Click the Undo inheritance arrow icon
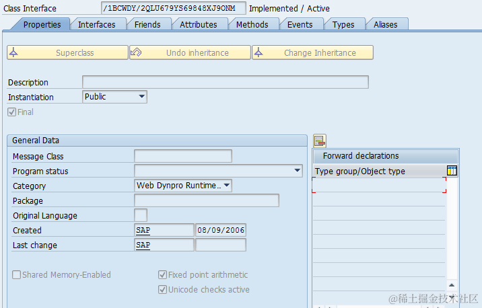The width and height of the screenshot is (482, 308). tap(136, 52)
